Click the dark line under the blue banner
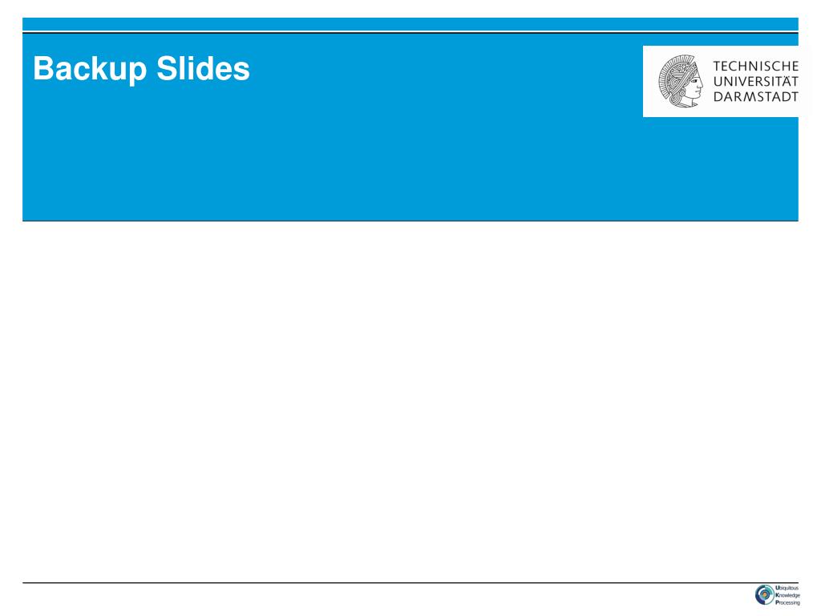 tap(410, 221)
